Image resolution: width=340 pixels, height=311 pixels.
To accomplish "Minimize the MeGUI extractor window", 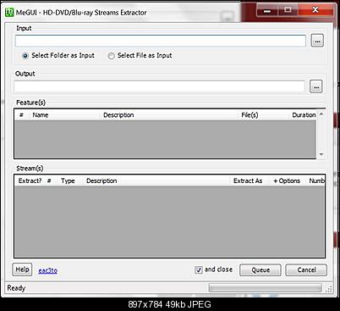I will pos(267,11).
